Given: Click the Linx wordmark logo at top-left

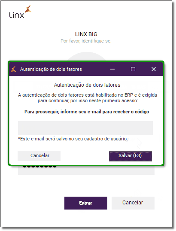Looking at the screenshot, I should 17,15.
